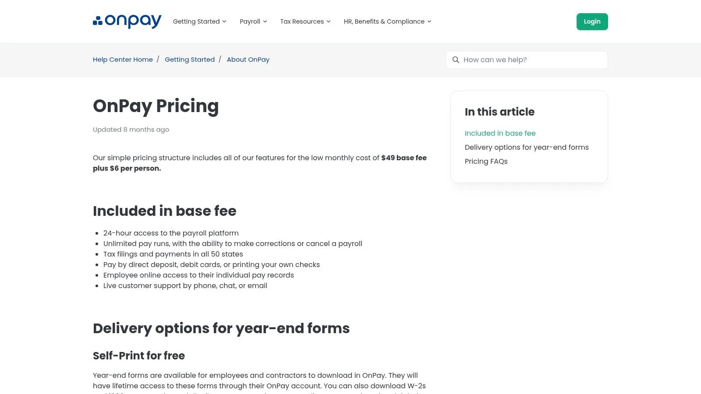View the Pricing FAQs section
This screenshot has height=394, width=701.
[486, 161]
